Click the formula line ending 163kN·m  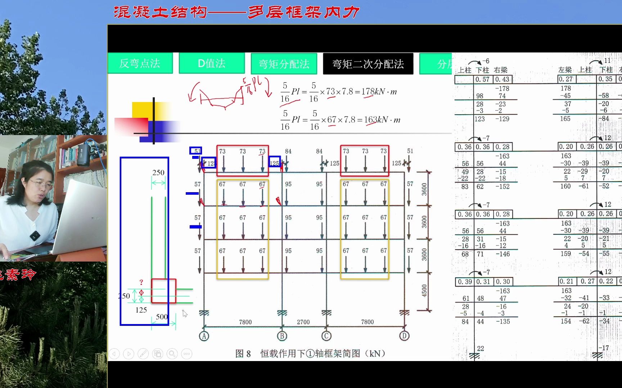coord(341,120)
